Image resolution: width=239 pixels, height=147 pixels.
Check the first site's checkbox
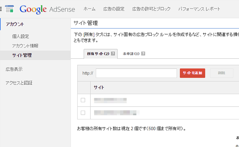83,100
